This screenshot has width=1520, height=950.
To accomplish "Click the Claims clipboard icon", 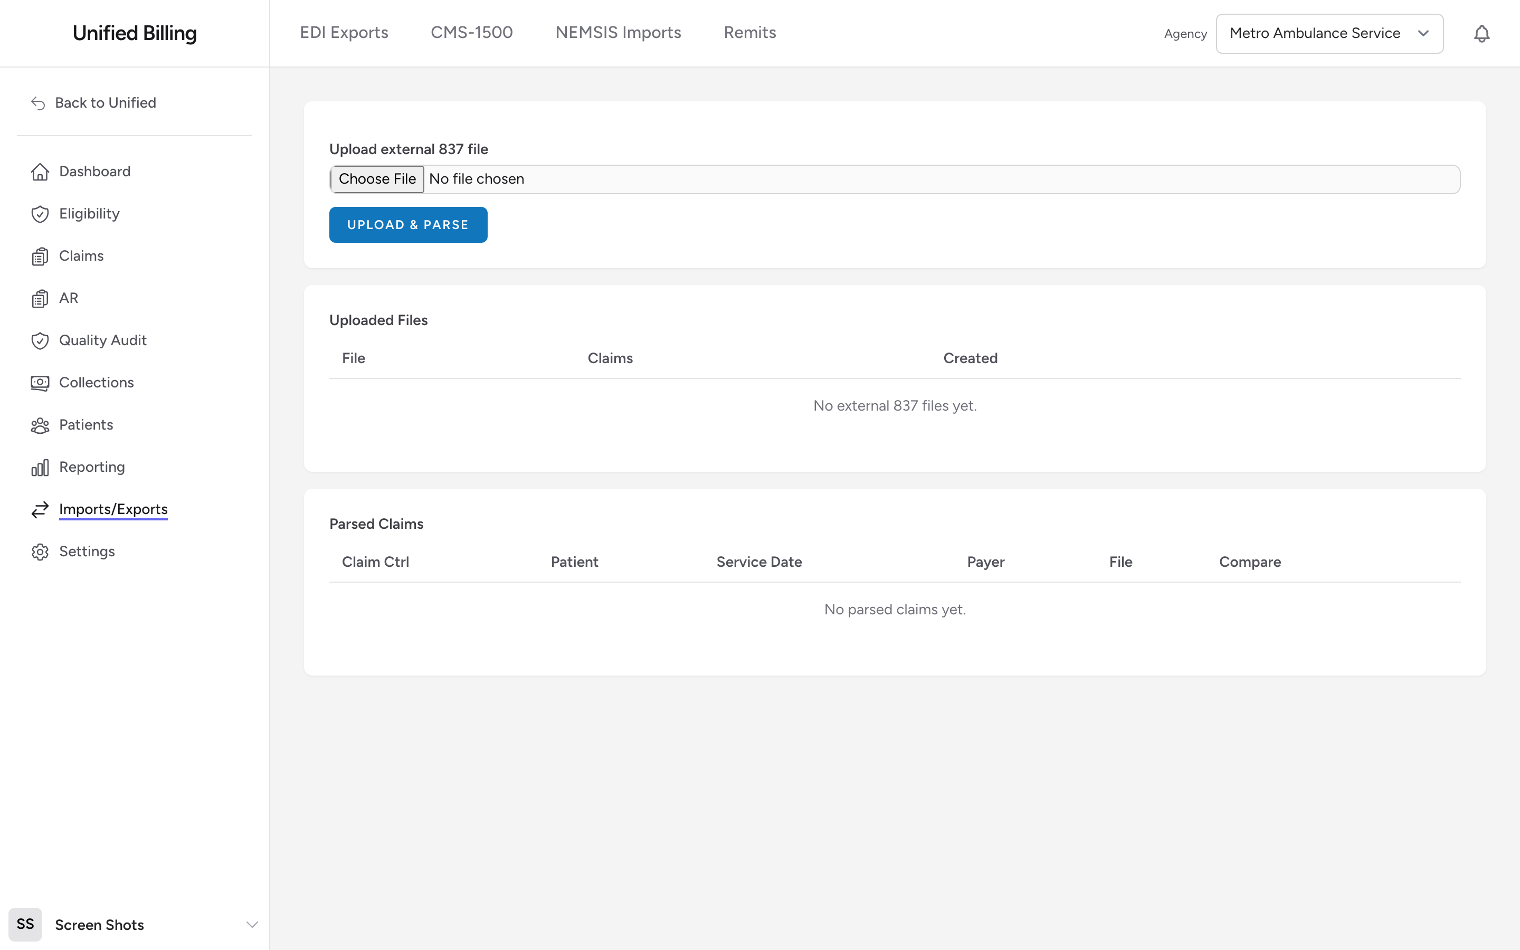I will (x=40, y=256).
